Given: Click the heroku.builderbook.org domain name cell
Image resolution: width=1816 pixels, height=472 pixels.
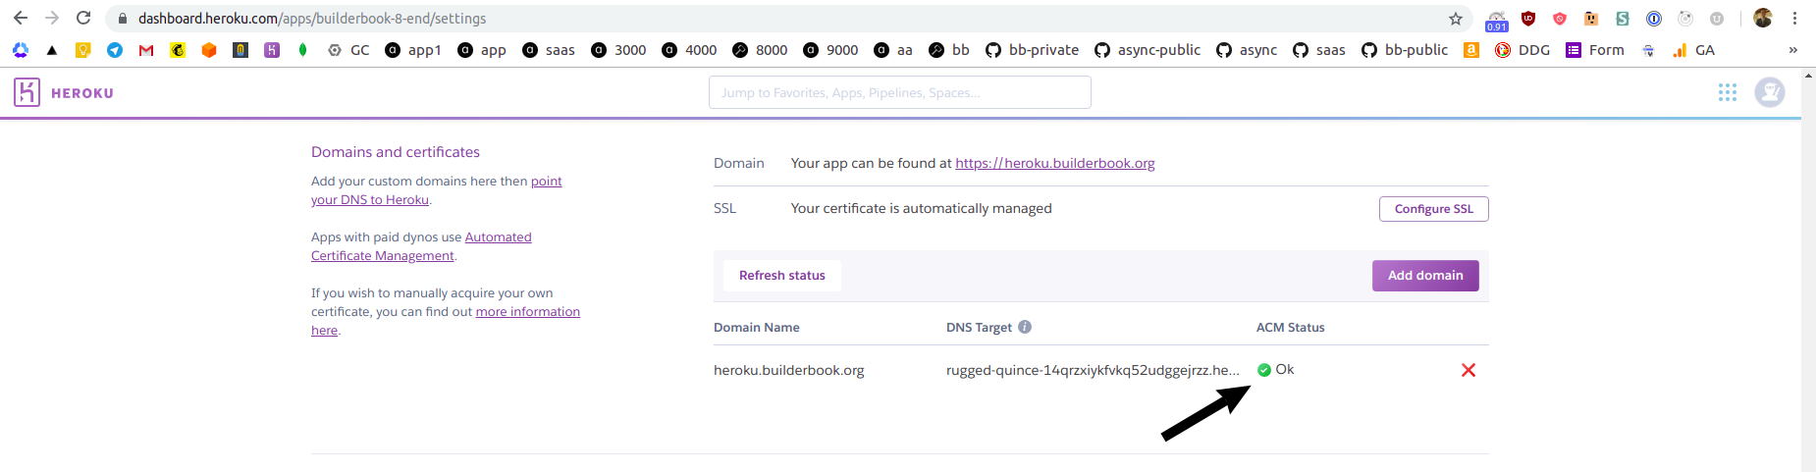Looking at the screenshot, I should tap(789, 370).
